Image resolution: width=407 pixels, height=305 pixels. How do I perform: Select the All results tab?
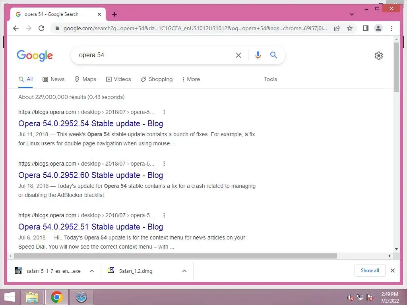pyautogui.click(x=25, y=79)
